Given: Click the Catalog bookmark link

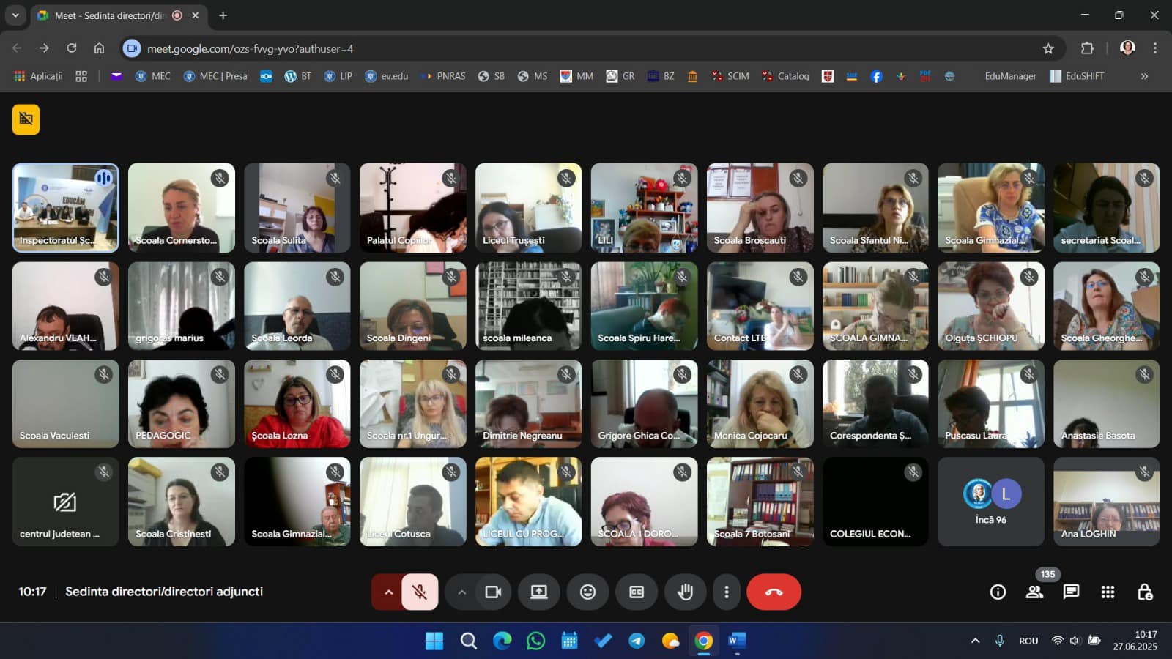Looking at the screenshot, I should click(x=786, y=76).
